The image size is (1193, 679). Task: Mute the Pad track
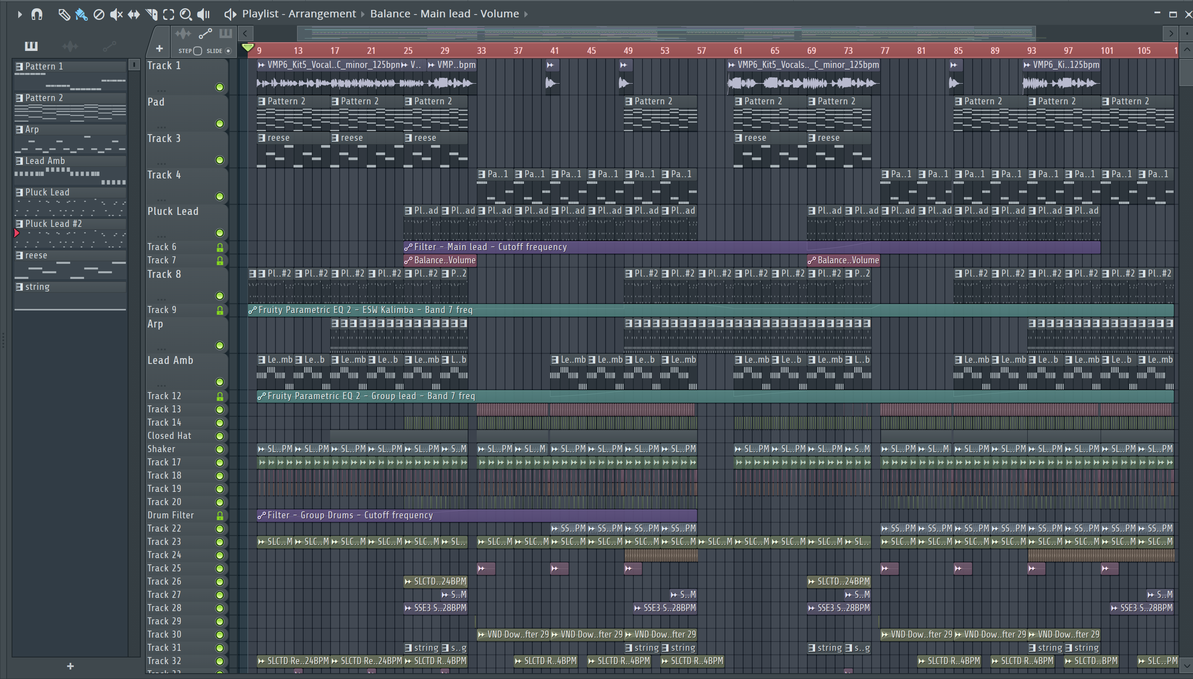219,123
